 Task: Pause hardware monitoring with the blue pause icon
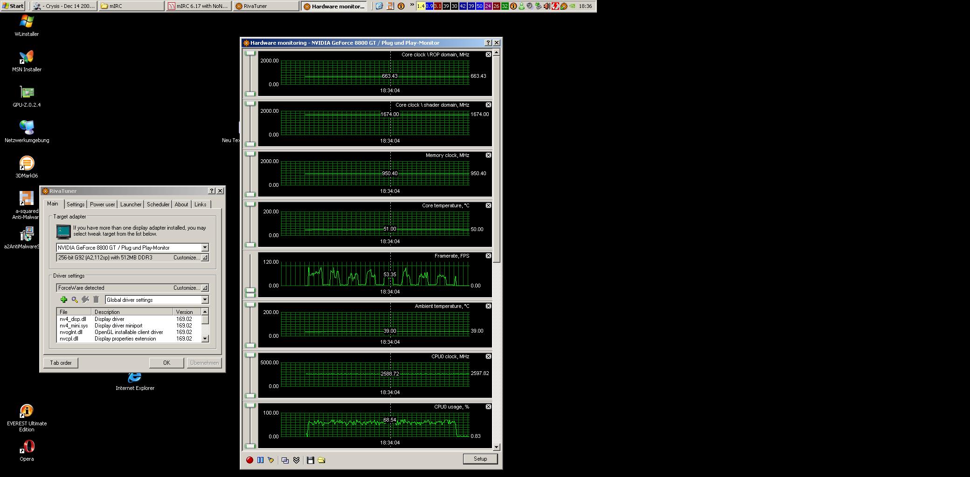[x=260, y=460]
